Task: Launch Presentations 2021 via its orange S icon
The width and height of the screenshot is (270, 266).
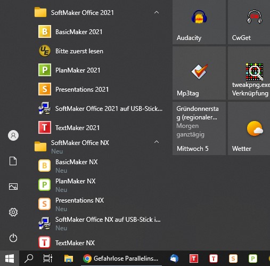Action: click(45, 89)
